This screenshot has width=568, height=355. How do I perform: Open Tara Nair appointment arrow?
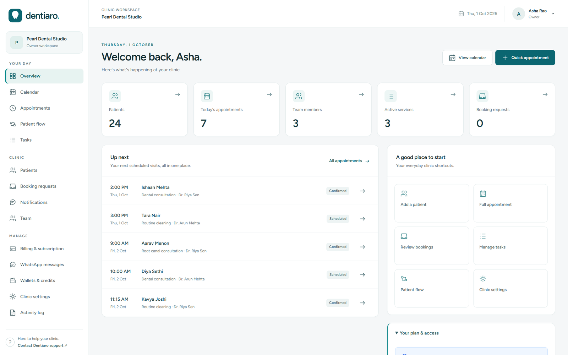coord(362,219)
